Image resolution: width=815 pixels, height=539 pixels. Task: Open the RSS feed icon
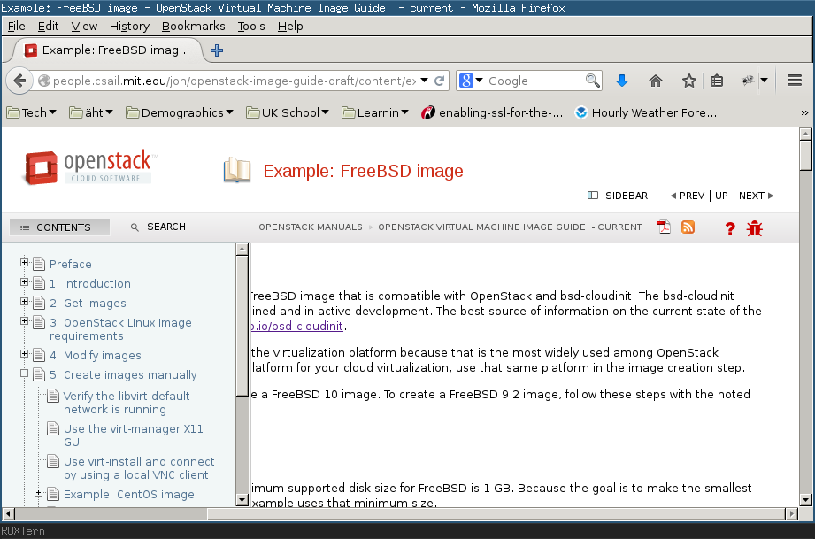coord(688,227)
